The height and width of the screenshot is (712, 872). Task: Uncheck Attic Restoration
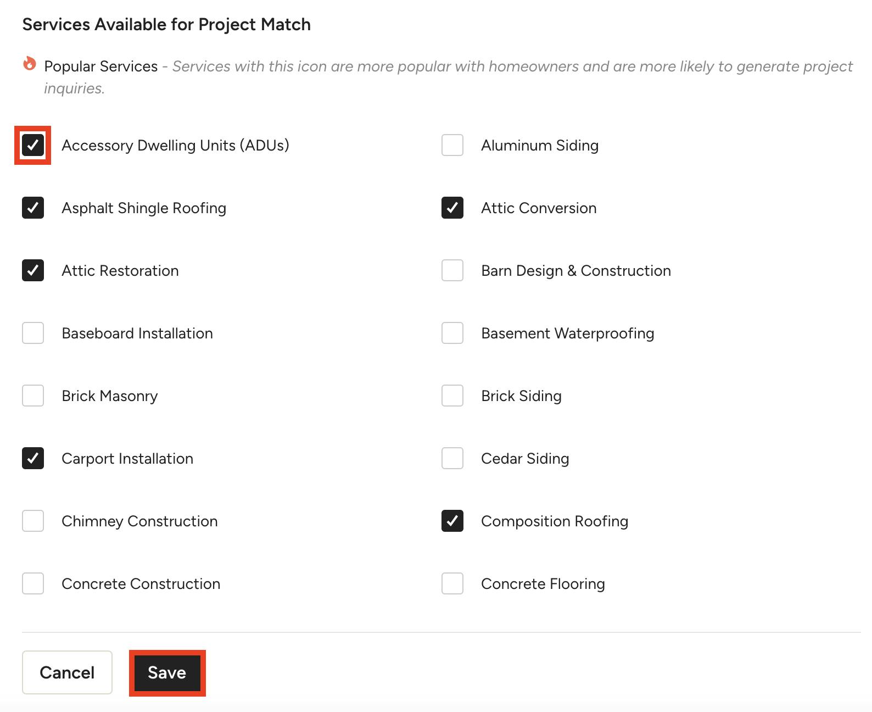coord(33,270)
